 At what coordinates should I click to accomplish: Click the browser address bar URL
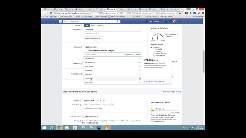pos(117,13)
